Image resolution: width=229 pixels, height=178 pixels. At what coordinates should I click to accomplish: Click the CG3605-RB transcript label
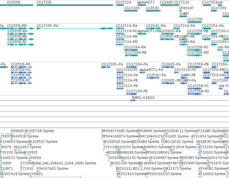coord(170,37)
